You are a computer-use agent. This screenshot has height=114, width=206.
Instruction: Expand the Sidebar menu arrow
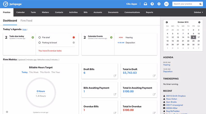point(202,12)
